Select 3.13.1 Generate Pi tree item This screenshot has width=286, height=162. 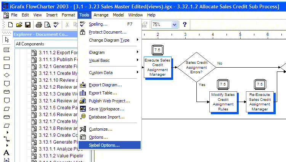(58, 142)
